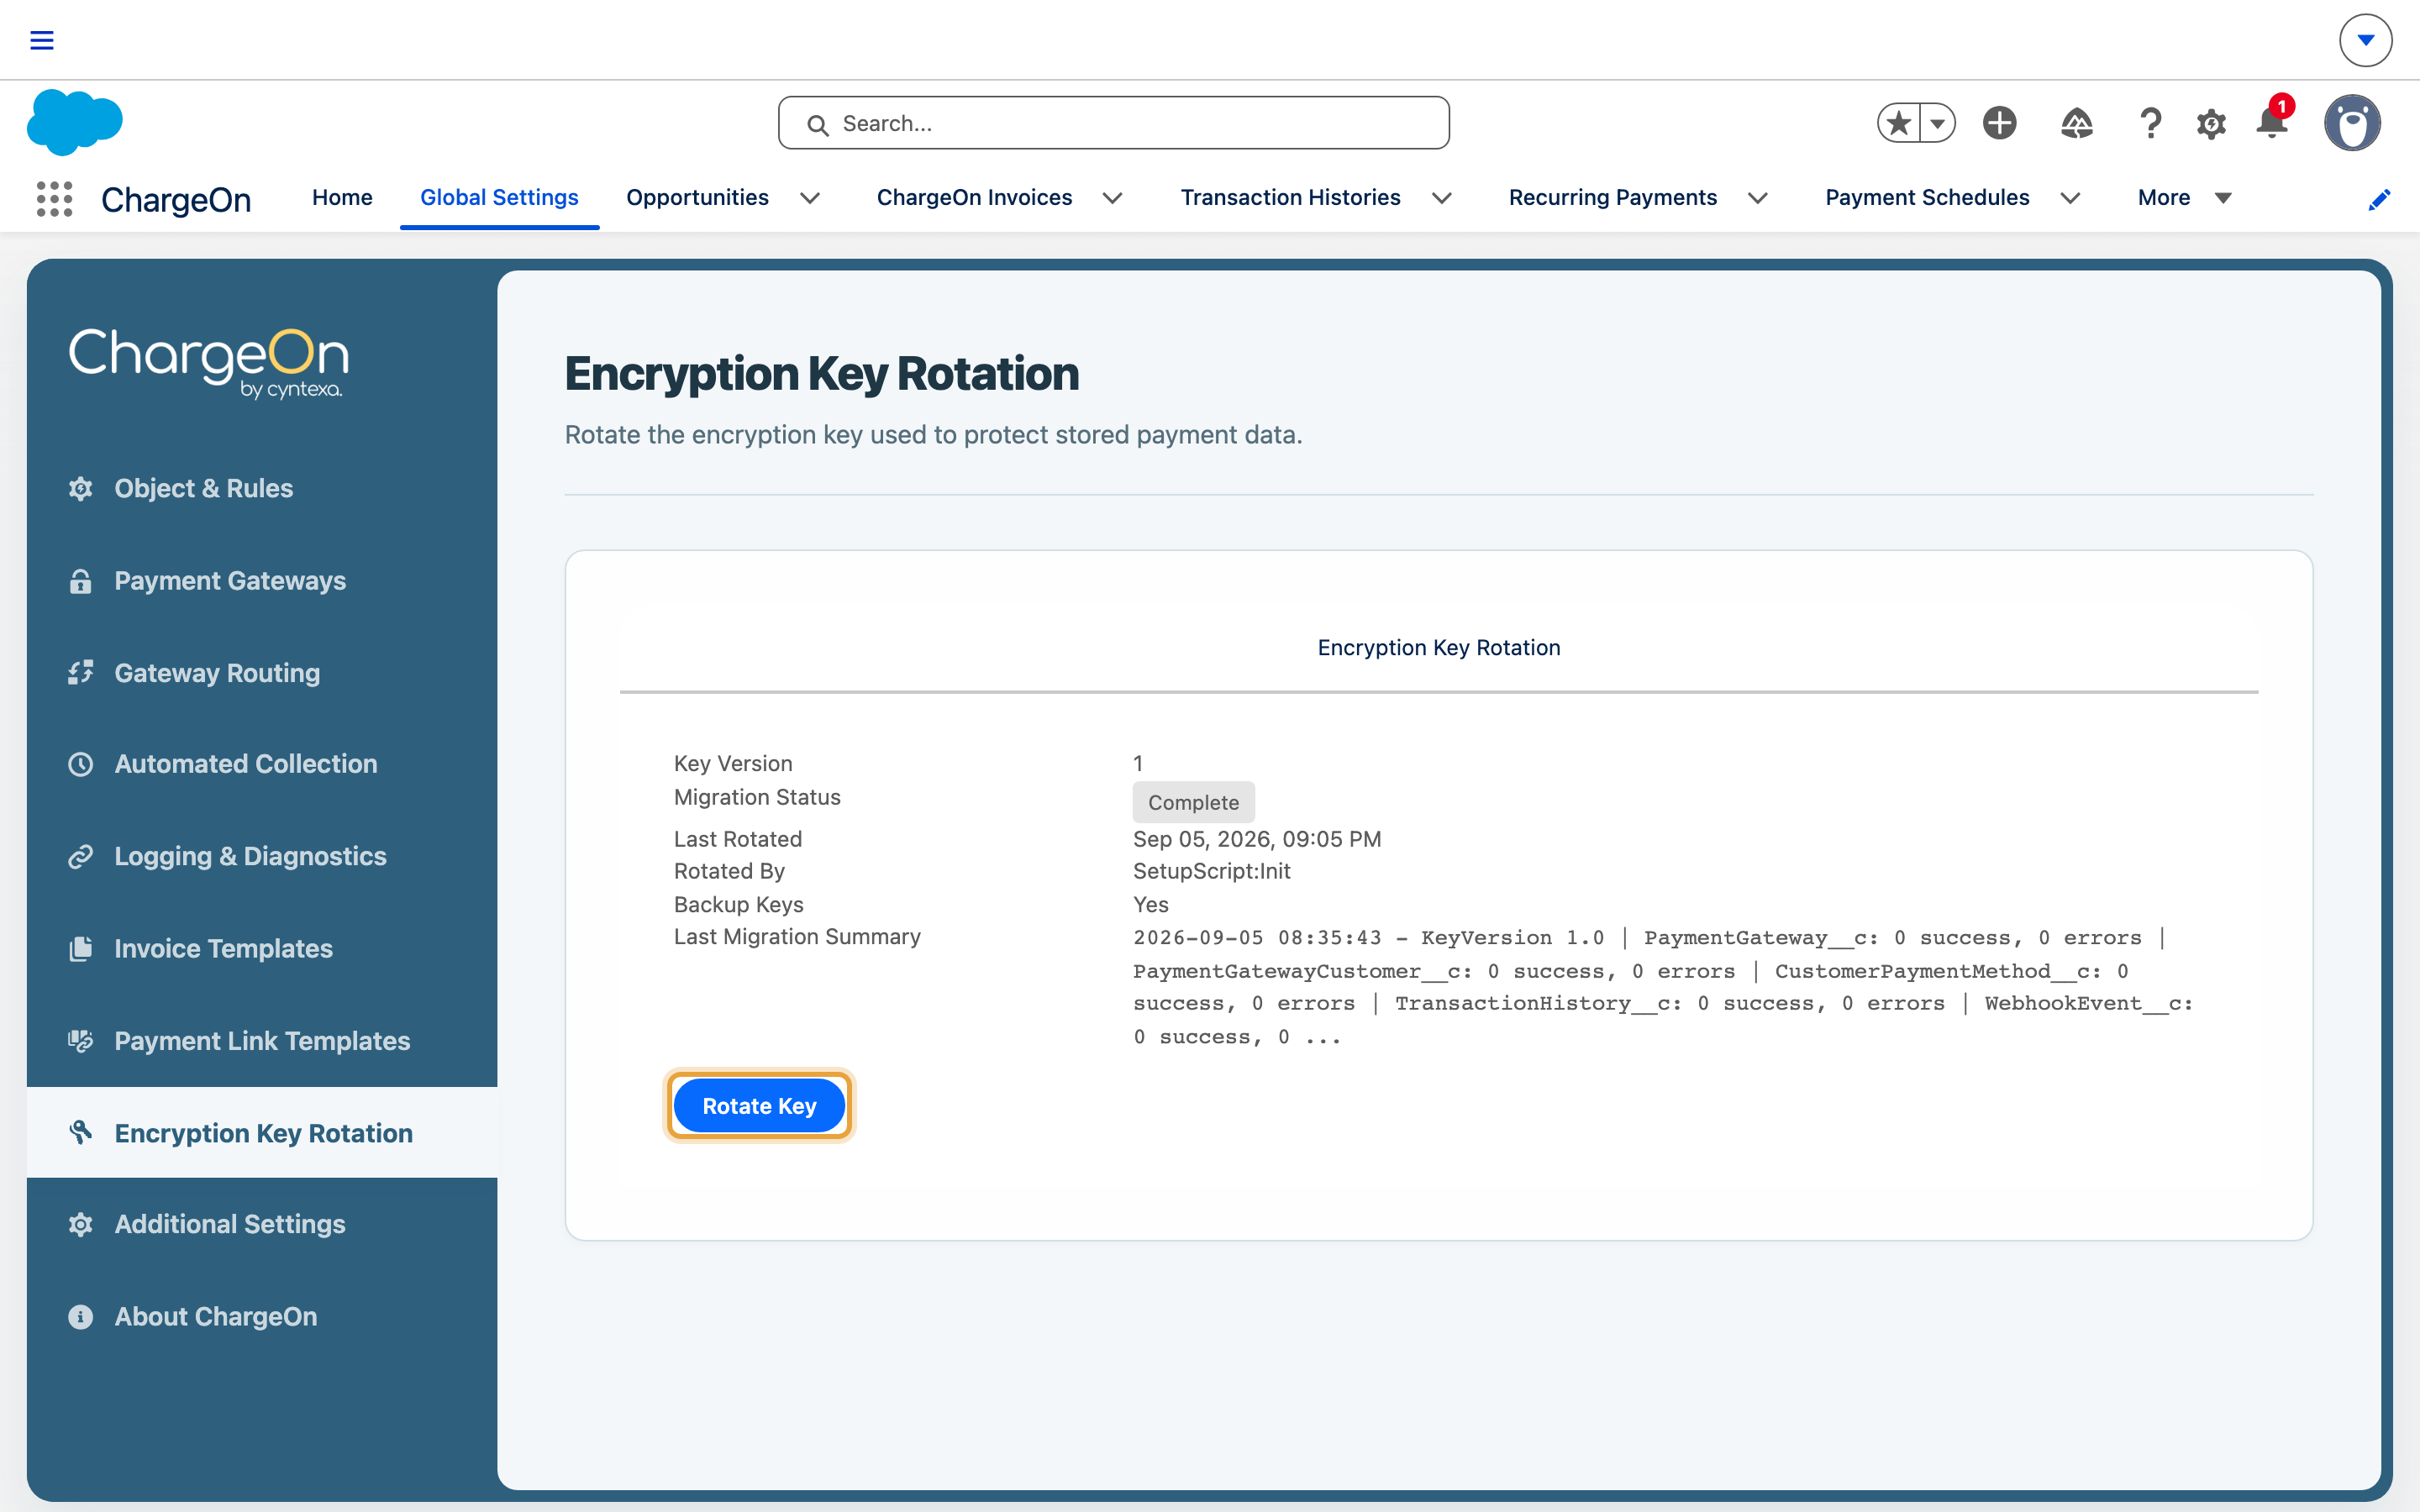The width and height of the screenshot is (2420, 1512).
Task: Click the Backup Keys 'Yes' value
Action: click(x=1150, y=904)
